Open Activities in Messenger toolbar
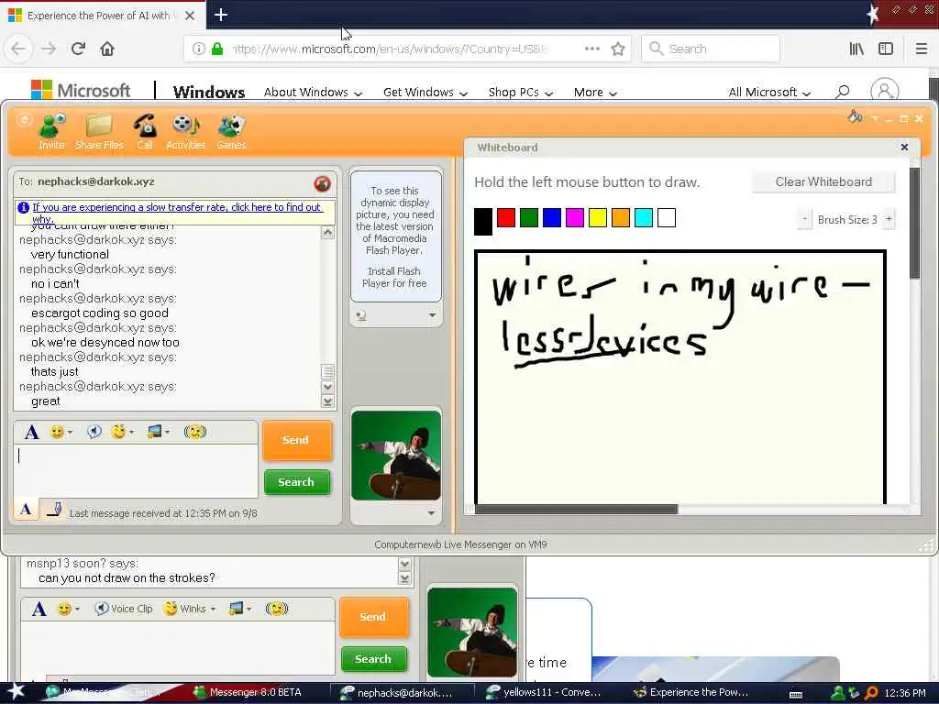This screenshot has height=704, width=939. (185, 132)
